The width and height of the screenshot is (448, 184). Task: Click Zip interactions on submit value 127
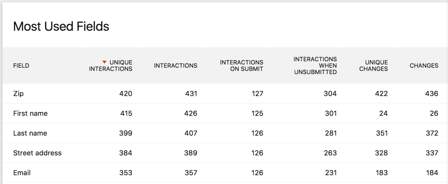(x=257, y=94)
